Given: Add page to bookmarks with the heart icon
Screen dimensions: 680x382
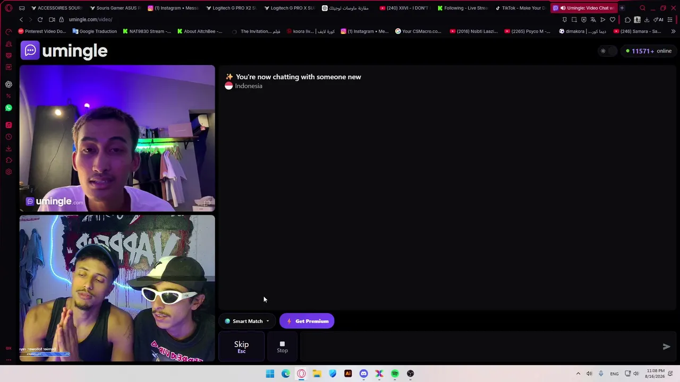Looking at the screenshot, I should coord(613,20).
